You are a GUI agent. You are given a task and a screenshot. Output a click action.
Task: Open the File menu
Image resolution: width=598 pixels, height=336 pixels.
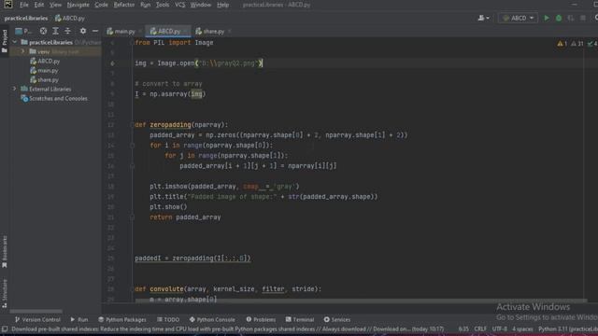coord(24,5)
